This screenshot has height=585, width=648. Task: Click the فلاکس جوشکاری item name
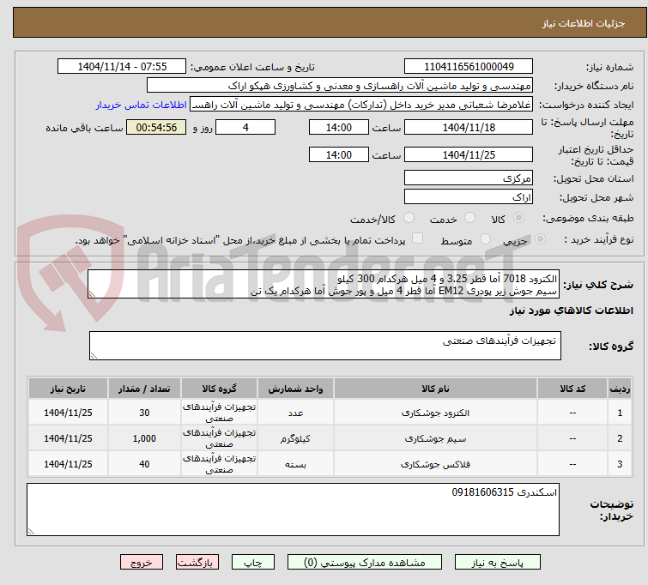(x=436, y=464)
